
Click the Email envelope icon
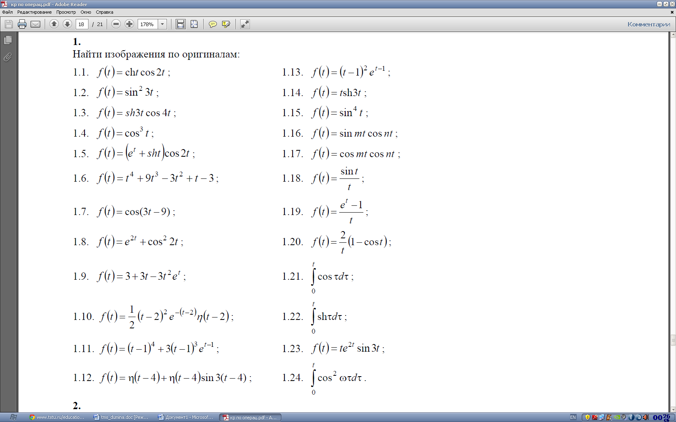(x=35, y=24)
